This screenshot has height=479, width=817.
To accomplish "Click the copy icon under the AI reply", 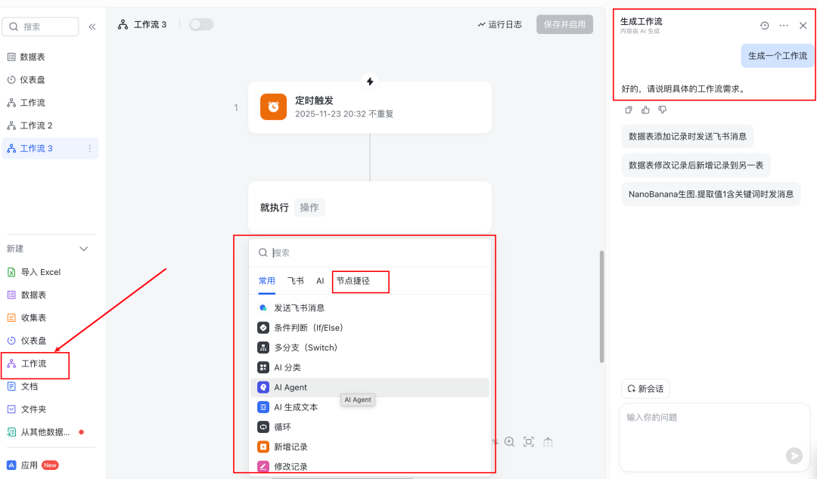I will pyautogui.click(x=629, y=110).
